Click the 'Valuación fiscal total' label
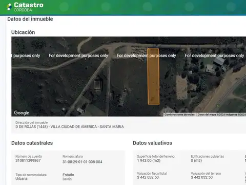This screenshot has width=246, height=185. pos(152,173)
